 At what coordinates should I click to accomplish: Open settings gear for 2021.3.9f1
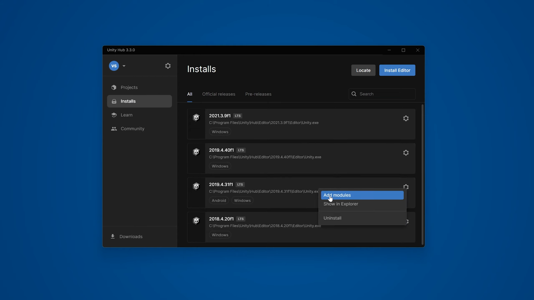click(x=406, y=118)
